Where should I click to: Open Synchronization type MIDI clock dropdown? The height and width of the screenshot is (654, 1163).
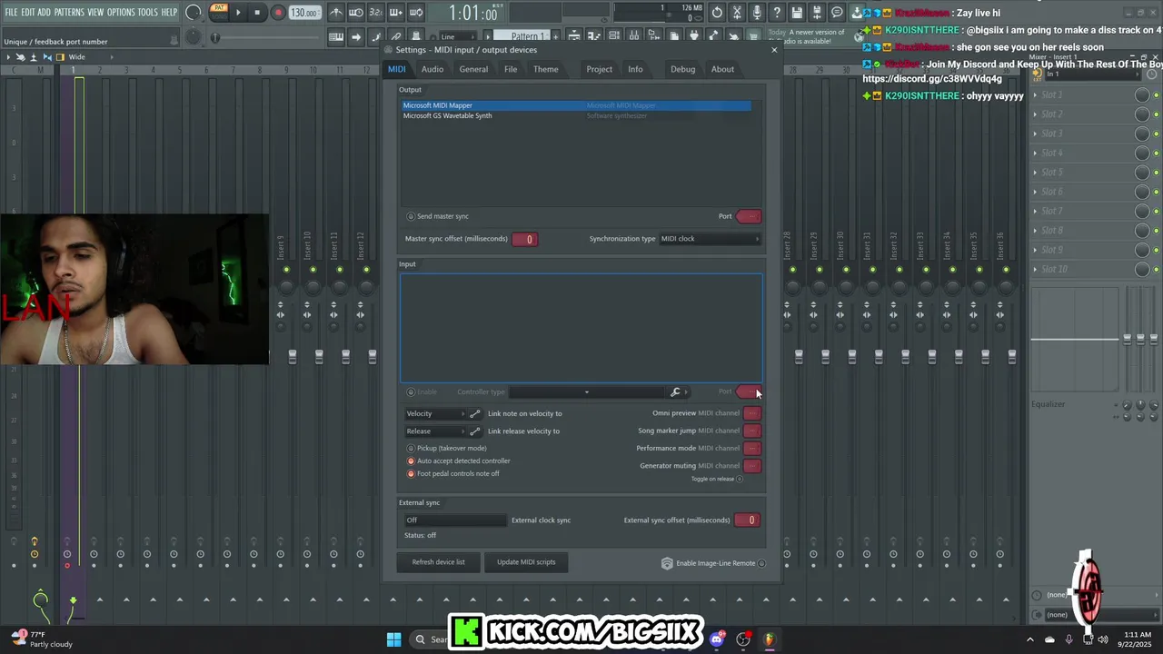(x=710, y=239)
